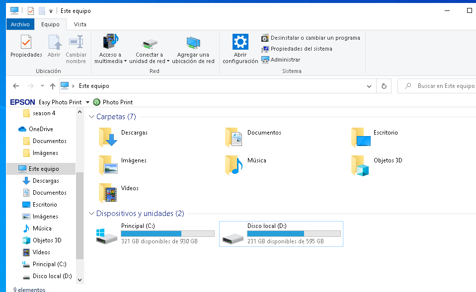
Task: Open Acceso a multimedia icon
Action: 110,42
